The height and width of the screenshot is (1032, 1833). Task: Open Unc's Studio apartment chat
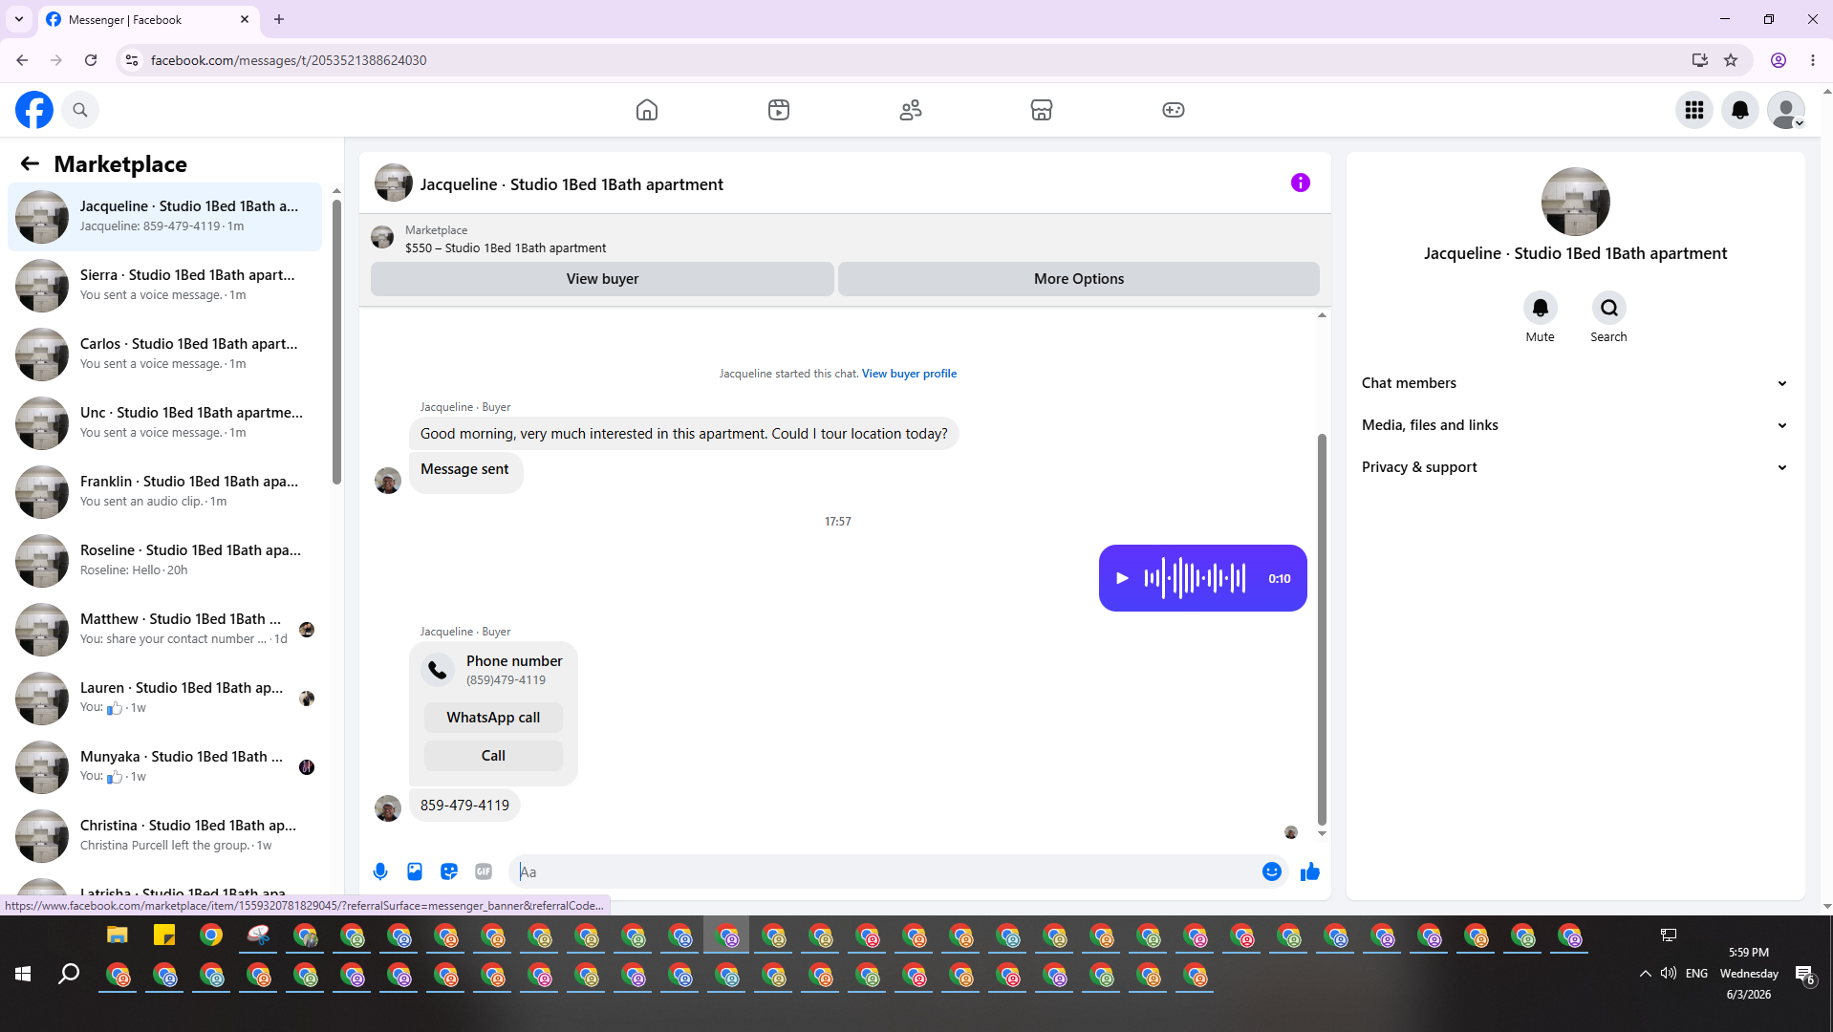point(165,422)
